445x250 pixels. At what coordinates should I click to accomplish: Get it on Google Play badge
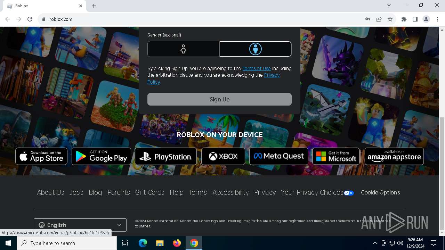click(x=101, y=156)
